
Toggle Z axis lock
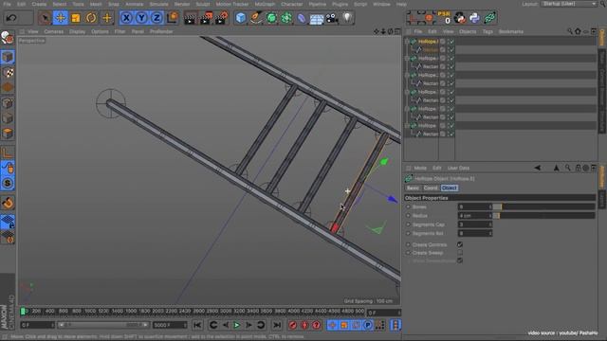(156, 18)
